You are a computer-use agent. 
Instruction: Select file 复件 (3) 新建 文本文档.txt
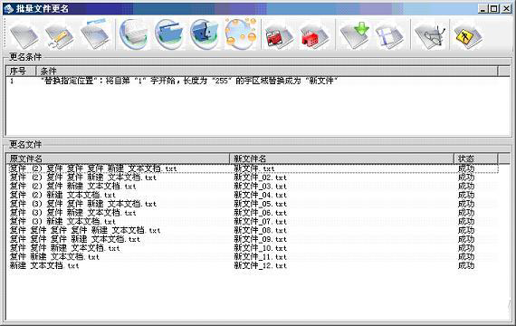click(62, 222)
